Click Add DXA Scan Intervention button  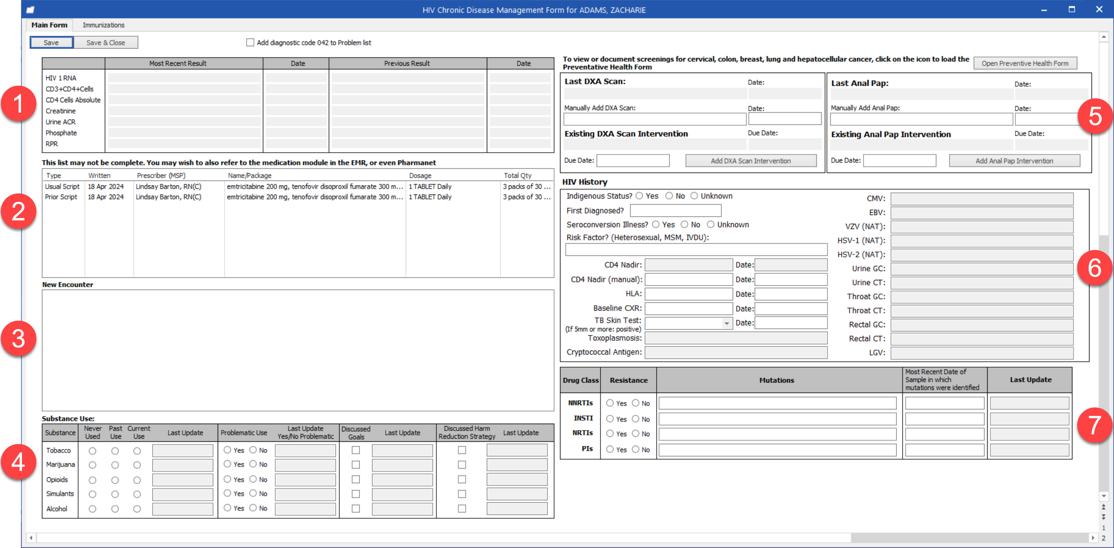coord(750,161)
